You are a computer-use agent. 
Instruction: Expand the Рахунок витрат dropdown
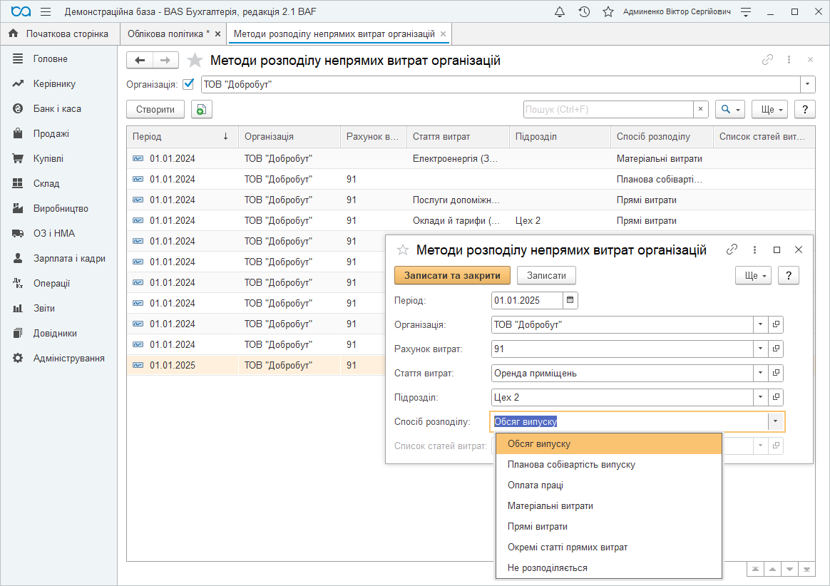(x=760, y=349)
